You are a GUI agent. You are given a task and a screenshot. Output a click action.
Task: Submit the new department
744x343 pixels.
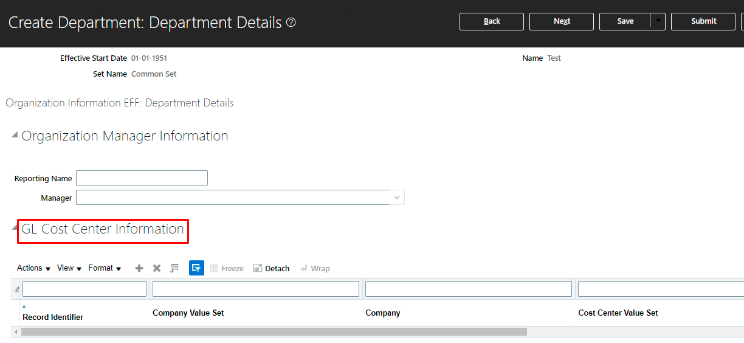(703, 21)
